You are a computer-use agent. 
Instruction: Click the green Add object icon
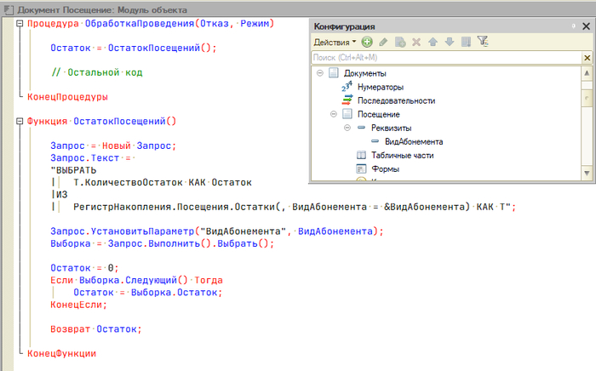(x=367, y=42)
